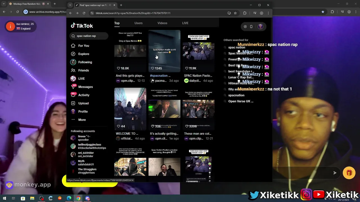
Task: Switch to the Users tab
Action: [138, 23]
